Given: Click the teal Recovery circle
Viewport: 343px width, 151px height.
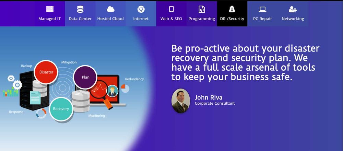Looking at the screenshot, I should (x=61, y=109).
